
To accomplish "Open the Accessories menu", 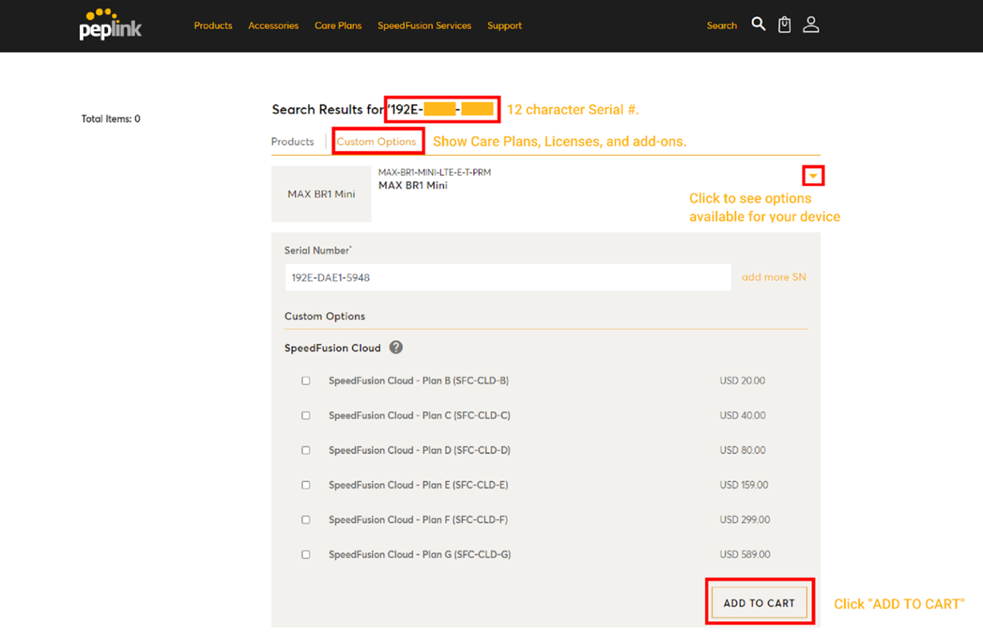I will point(273,26).
